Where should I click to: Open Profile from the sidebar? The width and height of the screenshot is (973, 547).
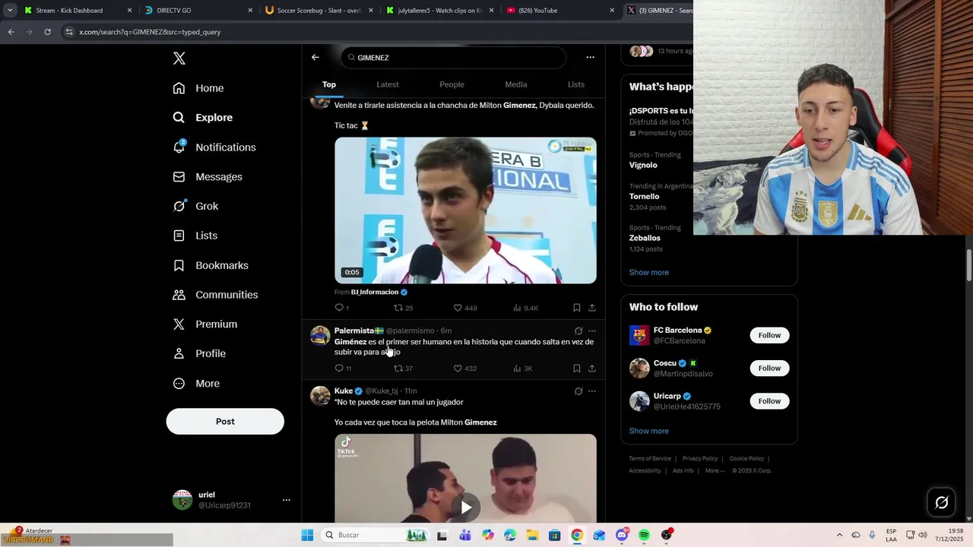[x=199, y=354]
